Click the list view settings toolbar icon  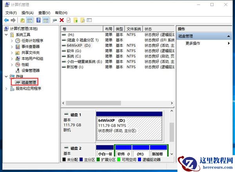89,20
